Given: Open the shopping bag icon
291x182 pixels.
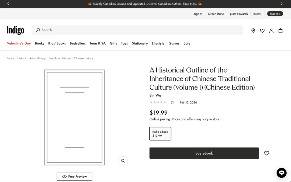Looking at the screenshot, I should [x=280, y=31].
